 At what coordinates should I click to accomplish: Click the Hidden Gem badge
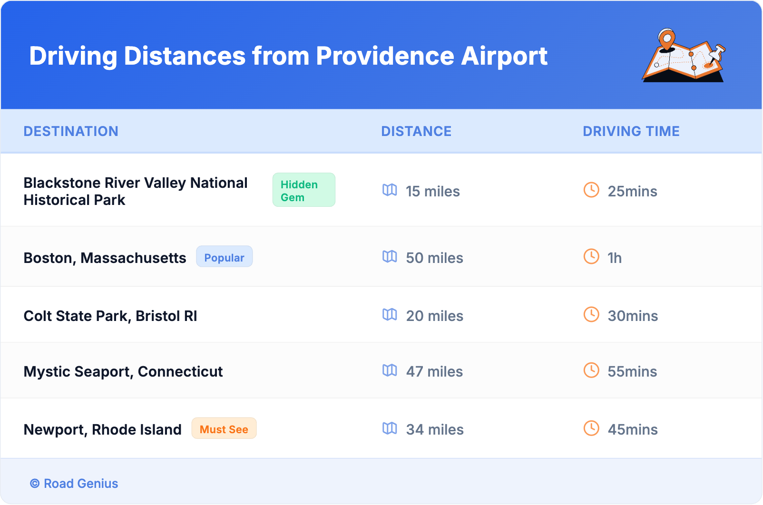pyautogui.click(x=303, y=190)
